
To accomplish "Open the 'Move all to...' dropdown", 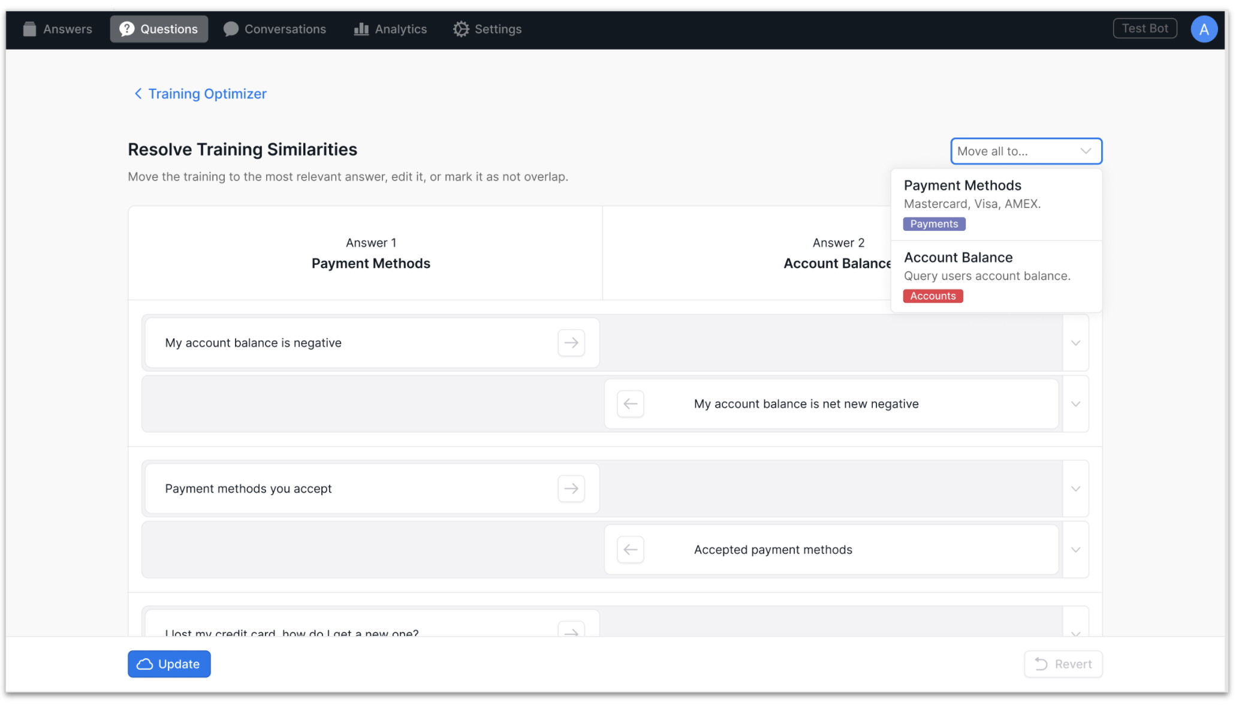I will [1026, 151].
